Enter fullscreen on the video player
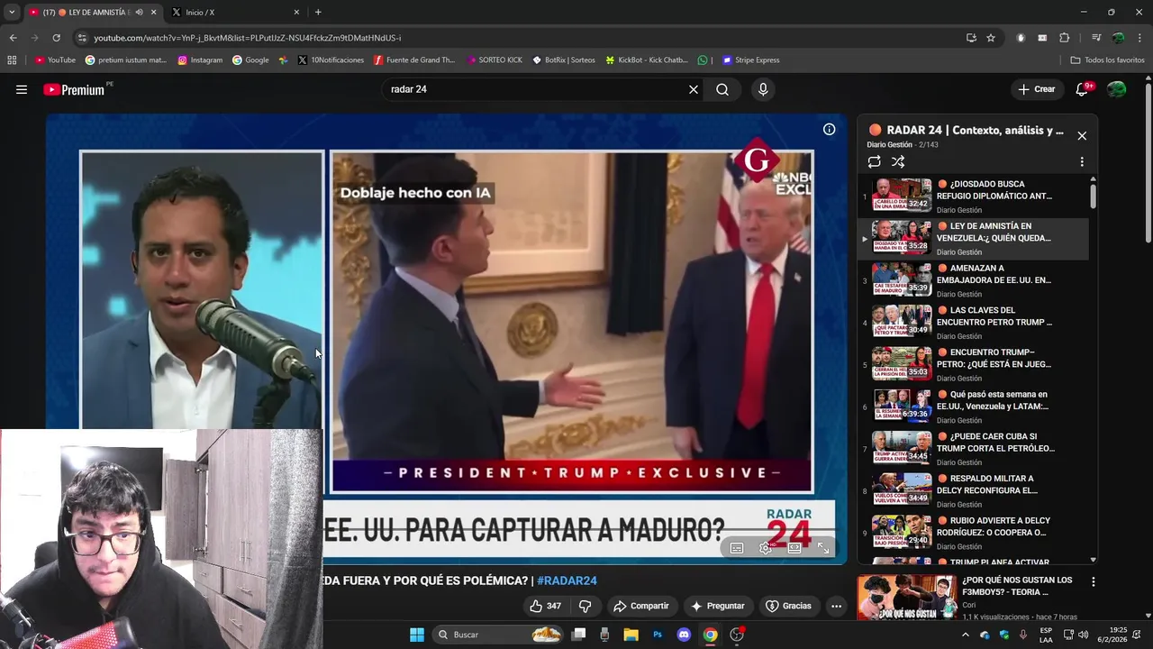 (x=823, y=548)
